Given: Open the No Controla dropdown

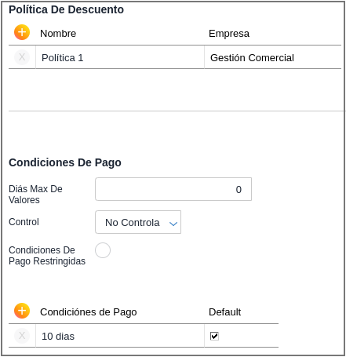Looking at the screenshot, I should click(x=138, y=222).
